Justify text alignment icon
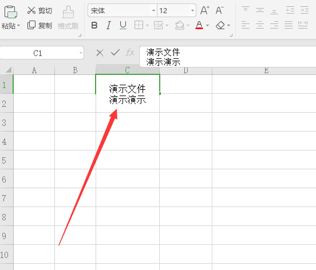The image size is (316, 270). click(289, 25)
